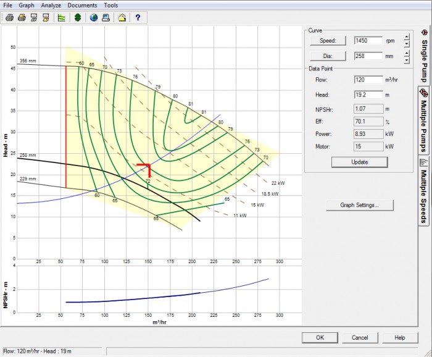The image size is (432, 357).
Task: Click the black-and-white printer toolbar icon
Action: 10,18
